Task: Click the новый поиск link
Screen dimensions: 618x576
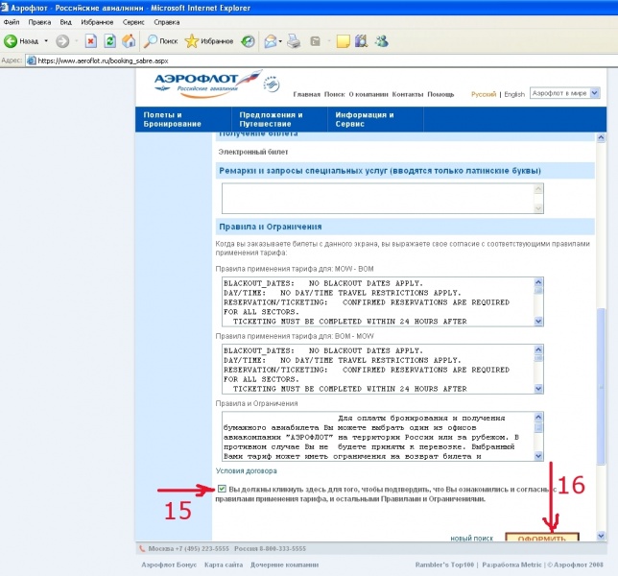Action: 471,538
